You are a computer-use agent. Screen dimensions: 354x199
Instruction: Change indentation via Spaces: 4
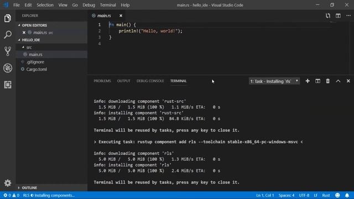[287, 195]
